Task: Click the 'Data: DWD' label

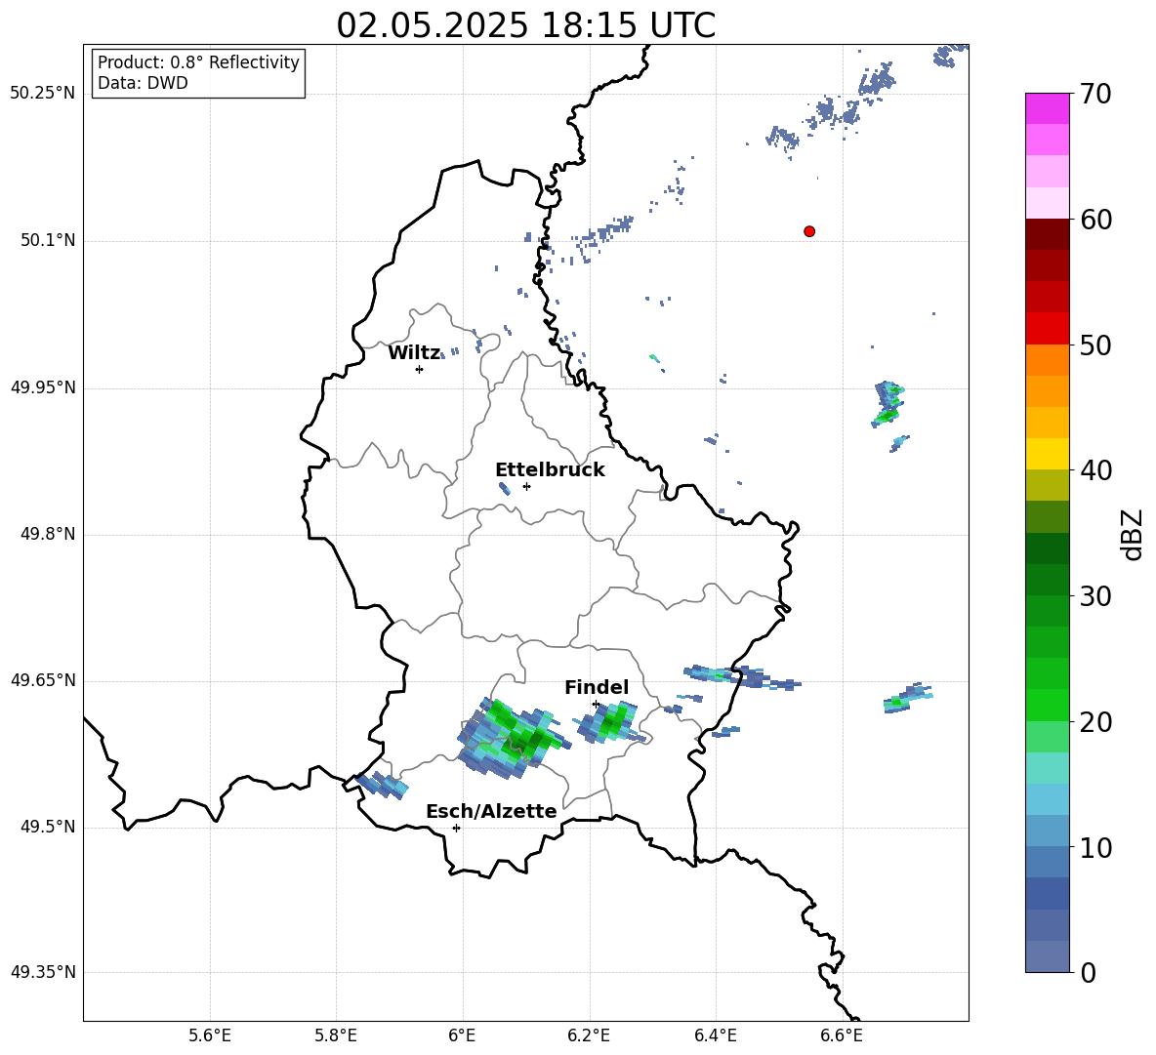Action: point(143,83)
